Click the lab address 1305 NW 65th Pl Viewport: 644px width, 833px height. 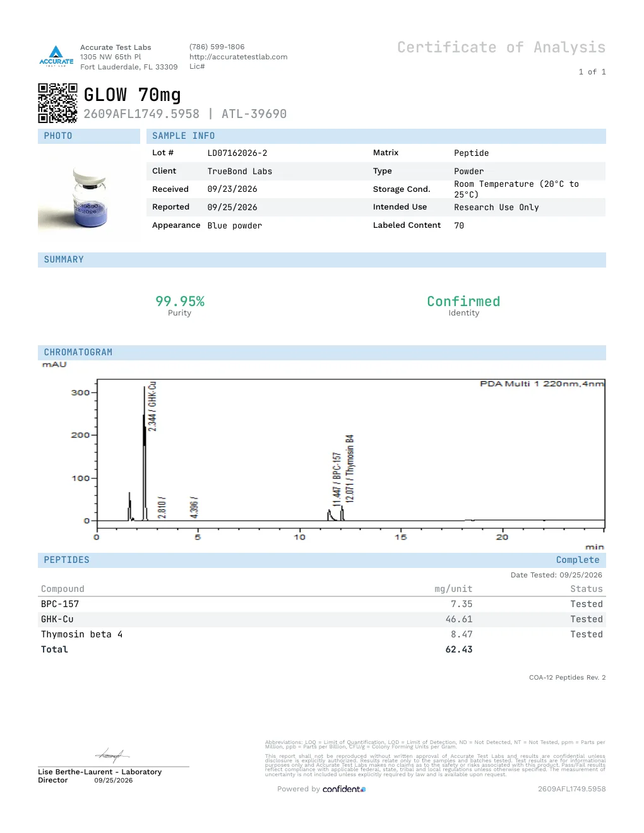tap(110, 57)
